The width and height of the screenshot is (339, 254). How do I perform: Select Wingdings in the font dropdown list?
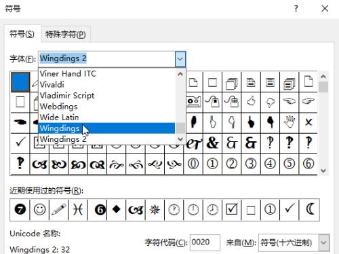point(106,128)
